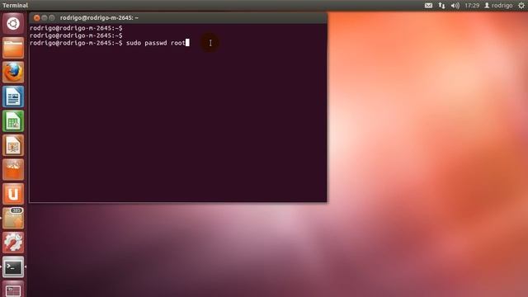Open Ubuntu One launcher icon

13,195
